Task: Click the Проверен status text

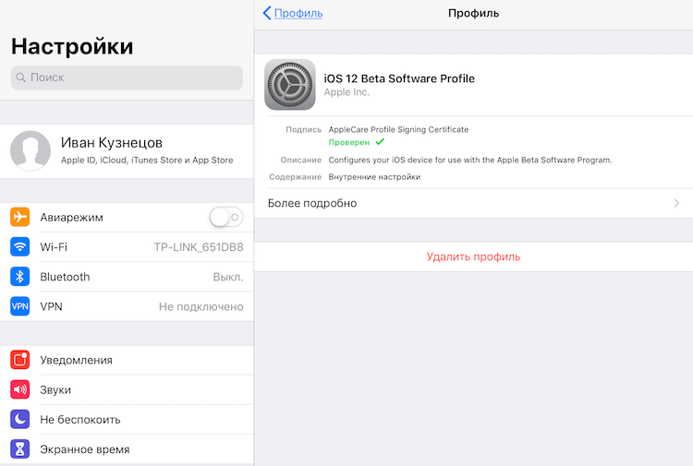Action: coord(348,142)
